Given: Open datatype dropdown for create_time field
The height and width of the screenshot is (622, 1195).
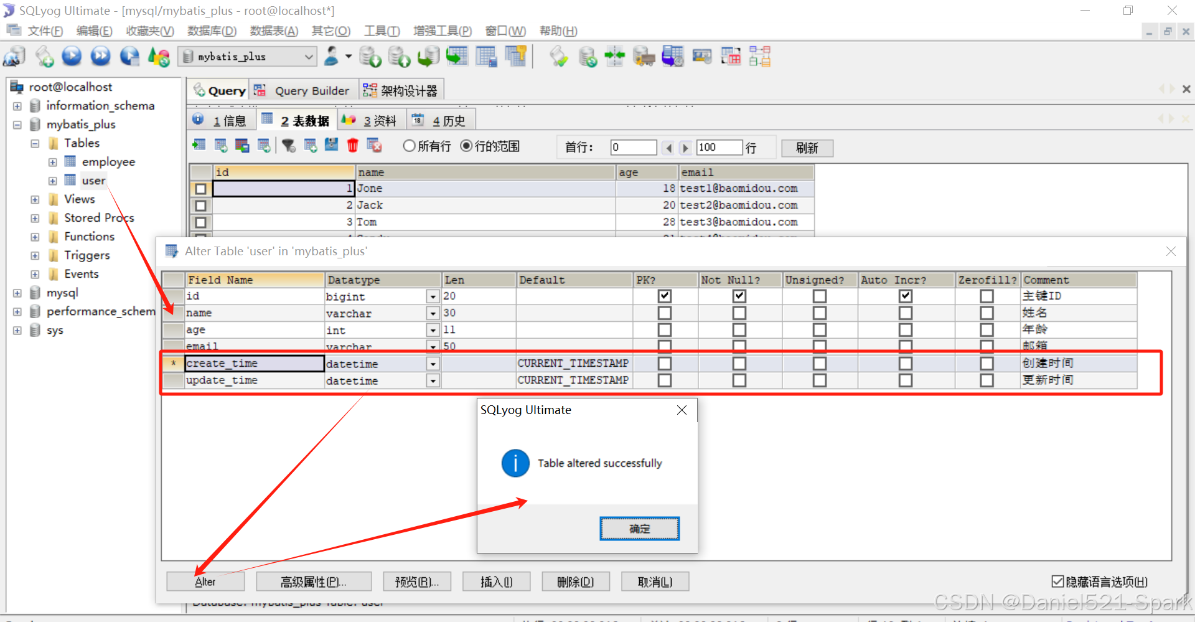Looking at the screenshot, I should pyautogui.click(x=433, y=364).
